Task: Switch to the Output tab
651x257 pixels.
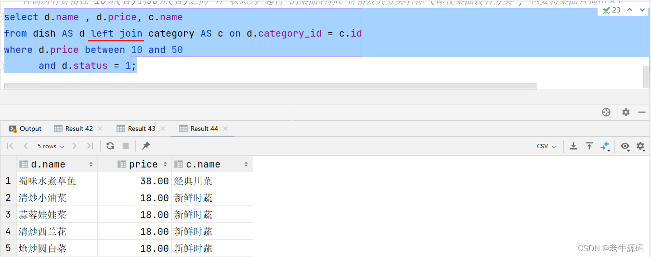Action: coord(26,128)
